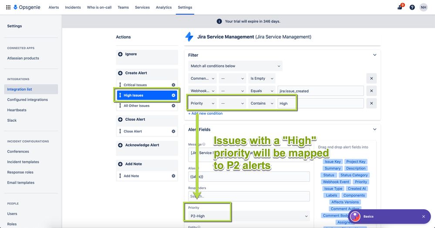
Task: Open Email templates in sidebar
Action: 21,183
